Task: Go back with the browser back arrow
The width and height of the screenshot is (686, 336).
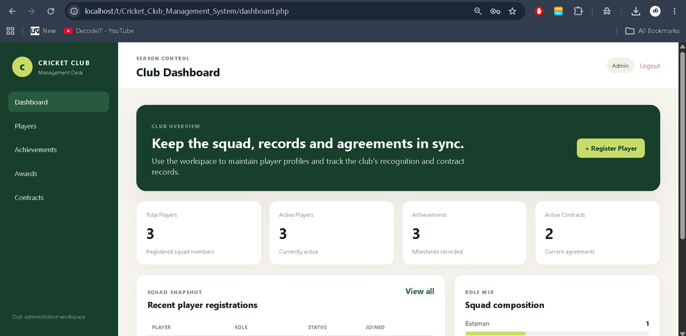Action: tap(12, 11)
